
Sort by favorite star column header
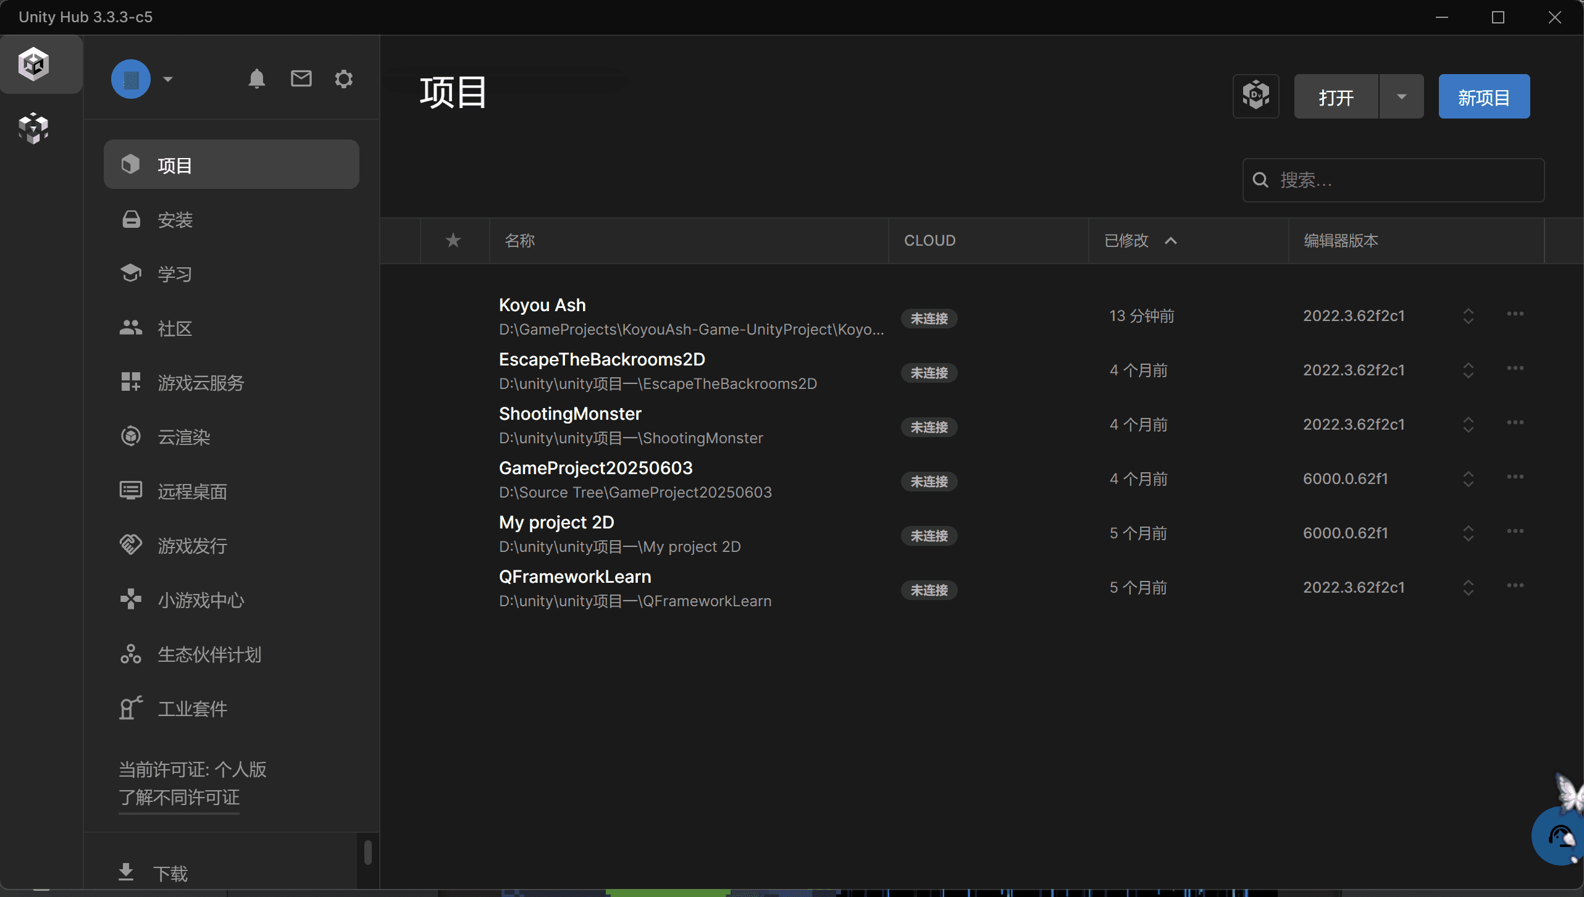click(453, 240)
